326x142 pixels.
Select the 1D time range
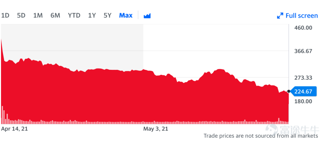tap(5, 15)
